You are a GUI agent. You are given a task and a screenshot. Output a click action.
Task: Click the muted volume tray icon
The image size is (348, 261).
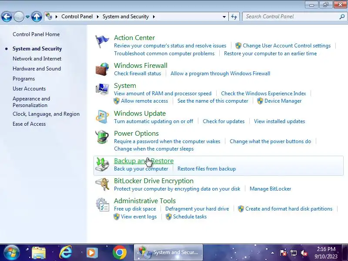[x=304, y=253]
